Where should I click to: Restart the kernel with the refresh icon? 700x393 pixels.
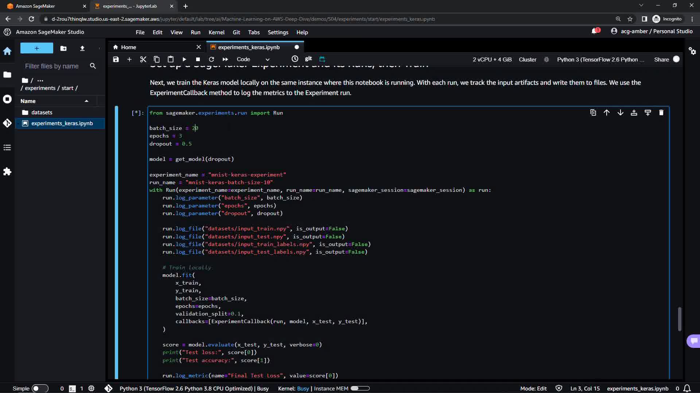pyautogui.click(x=211, y=59)
